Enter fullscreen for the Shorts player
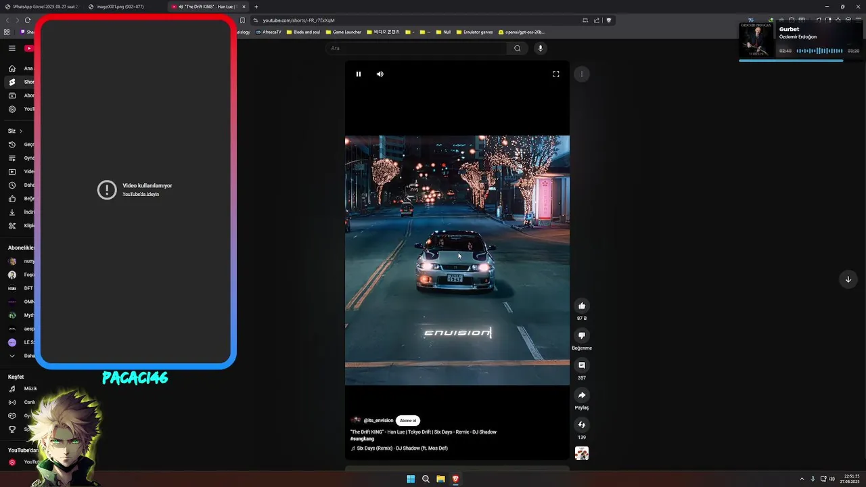This screenshot has width=866, height=487. click(x=556, y=74)
